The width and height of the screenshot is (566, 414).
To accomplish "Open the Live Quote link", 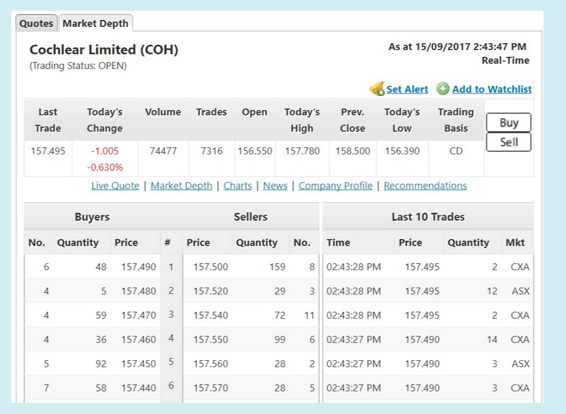I will 115,185.
